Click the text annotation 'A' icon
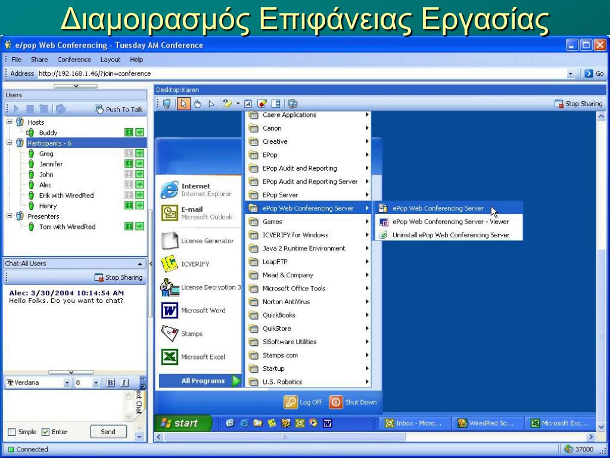 click(x=248, y=104)
